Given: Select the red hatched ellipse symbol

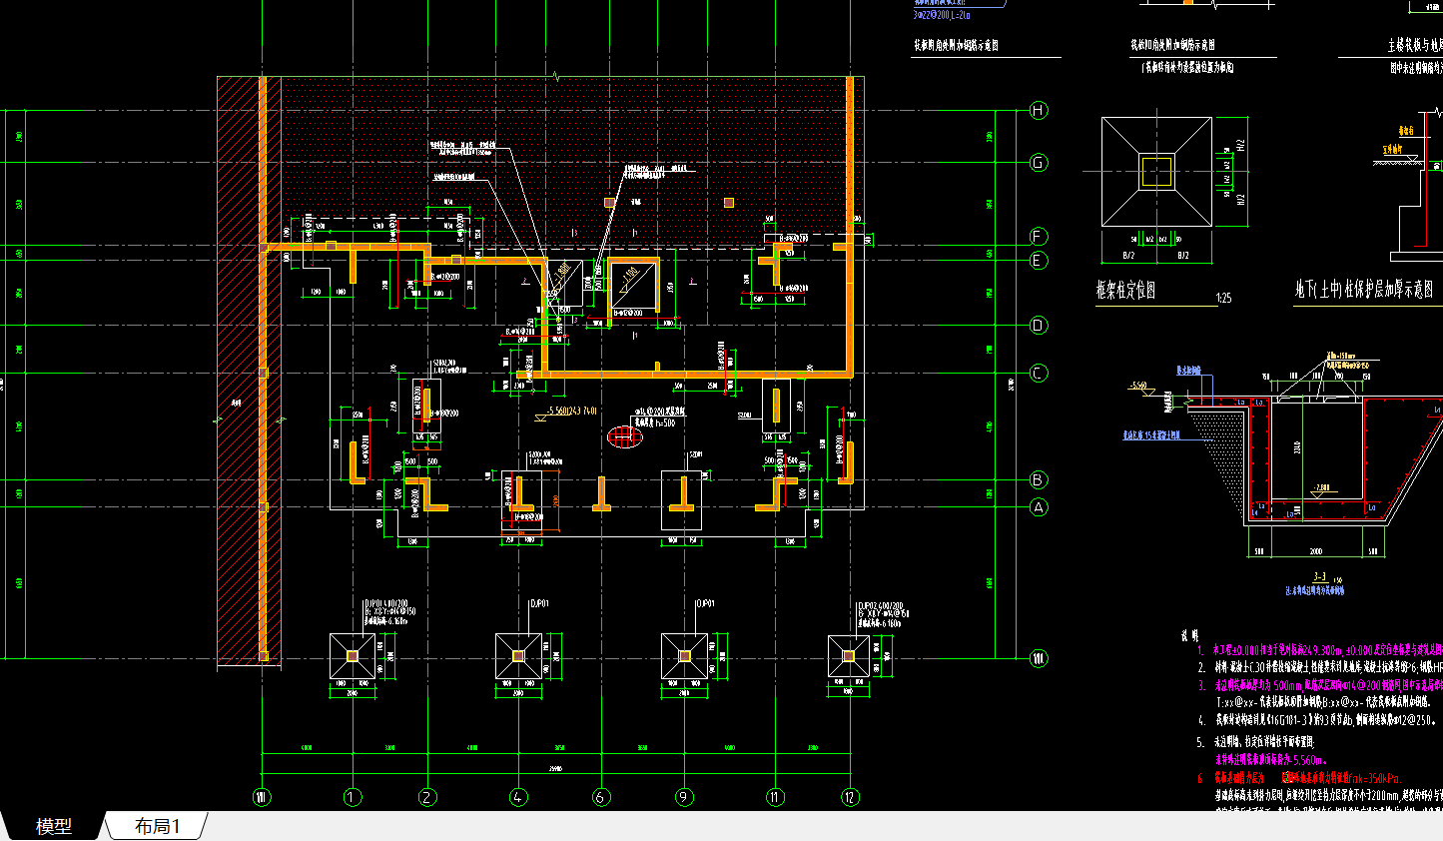Looking at the screenshot, I should [625, 436].
